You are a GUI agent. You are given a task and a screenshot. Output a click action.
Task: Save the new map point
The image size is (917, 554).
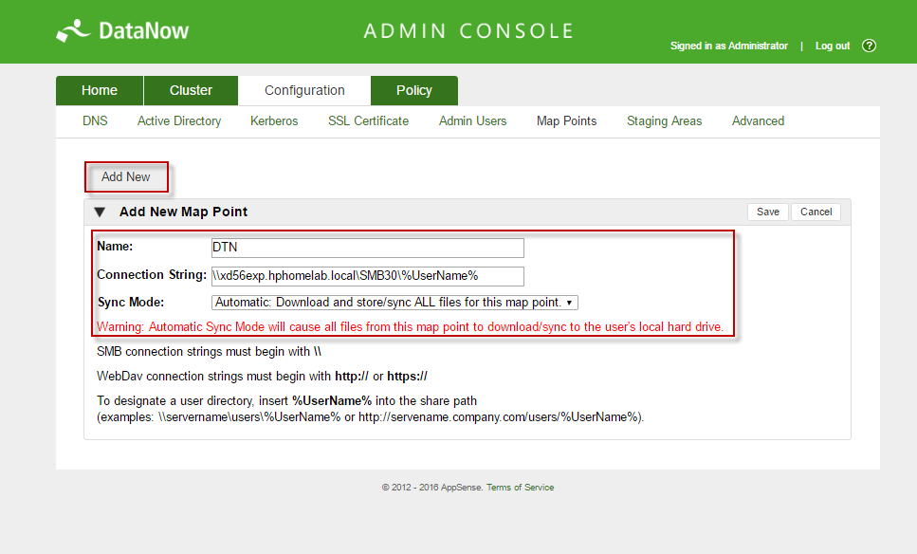768,212
